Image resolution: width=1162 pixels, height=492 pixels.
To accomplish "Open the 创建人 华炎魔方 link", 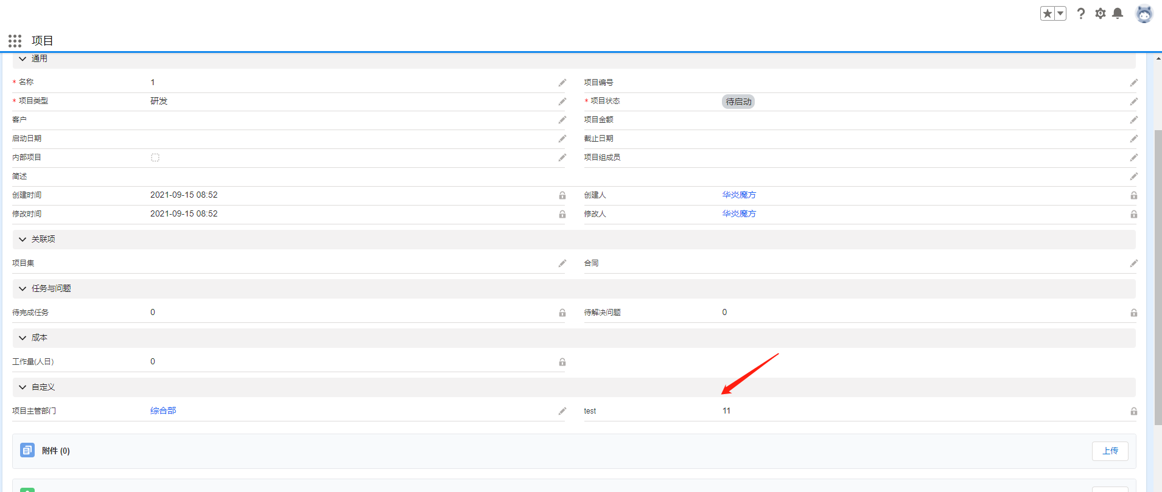I will [x=739, y=195].
